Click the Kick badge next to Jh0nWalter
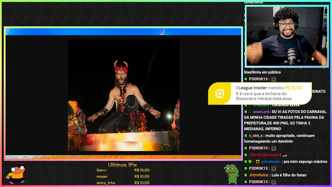 [x=246, y=175]
